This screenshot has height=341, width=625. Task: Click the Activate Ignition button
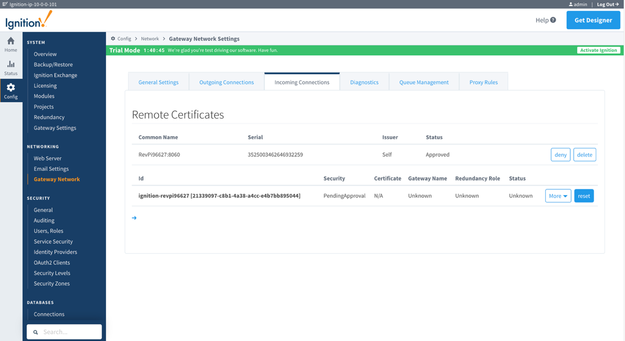click(x=598, y=50)
